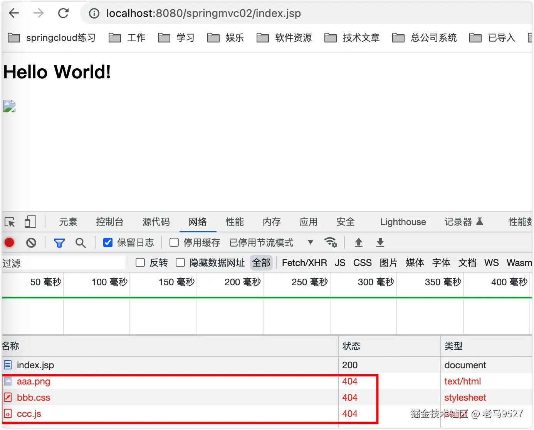534x430 pixels.
Task: View site information icon in address bar
Action: (x=94, y=14)
